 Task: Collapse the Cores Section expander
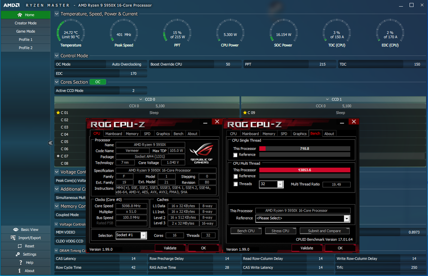click(x=57, y=82)
